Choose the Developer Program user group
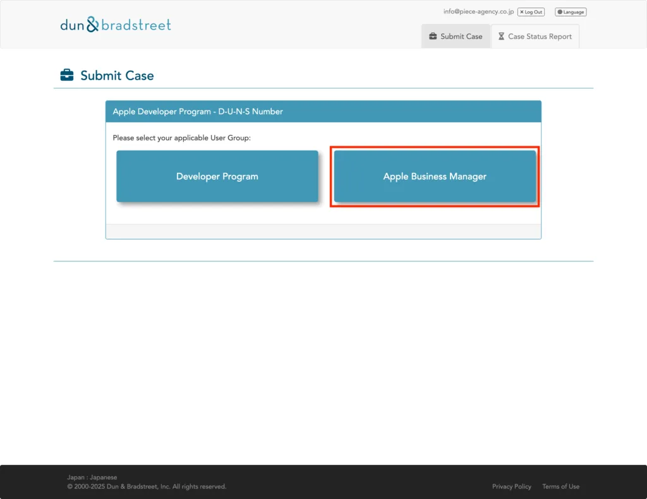This screenshot has width=647, height=499. click(x=217, y=177)
